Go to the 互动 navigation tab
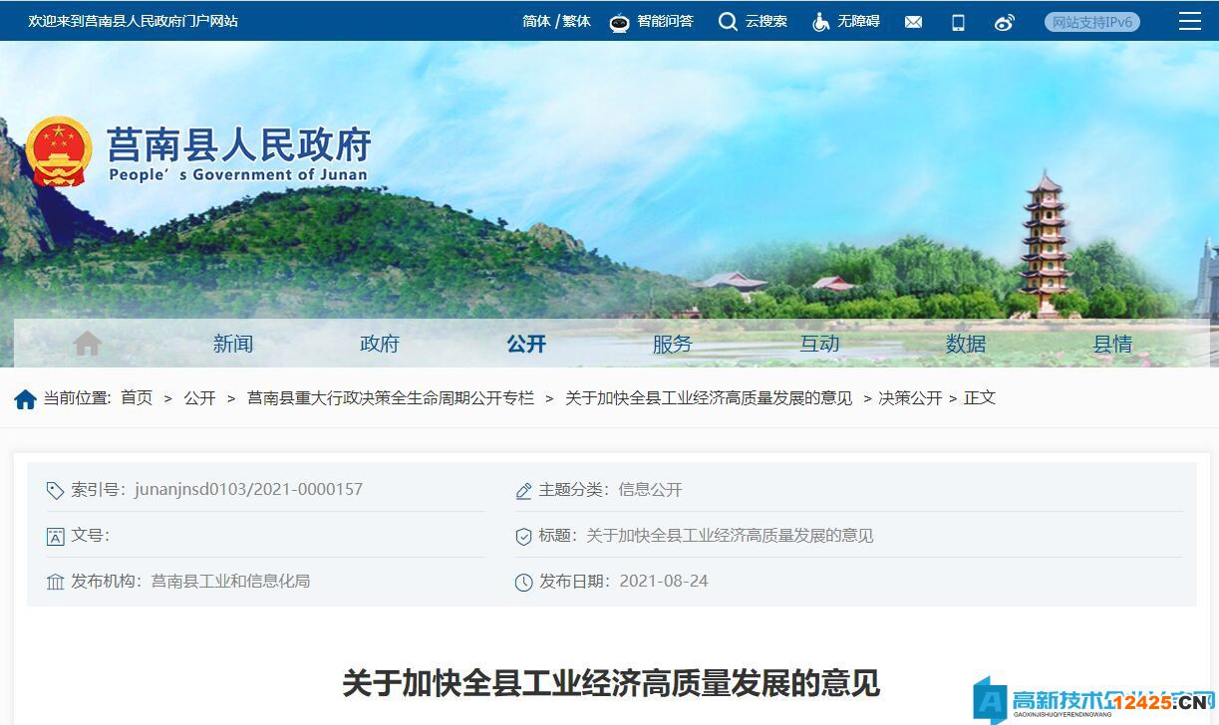The height and width of the screenshot is (725, 1219). [x=819, y=344]
